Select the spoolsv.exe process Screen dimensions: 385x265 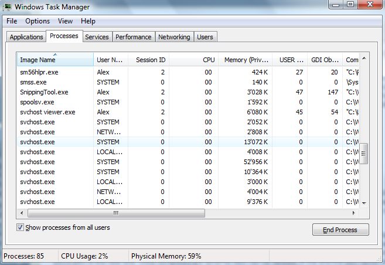(x=188, y=102)
